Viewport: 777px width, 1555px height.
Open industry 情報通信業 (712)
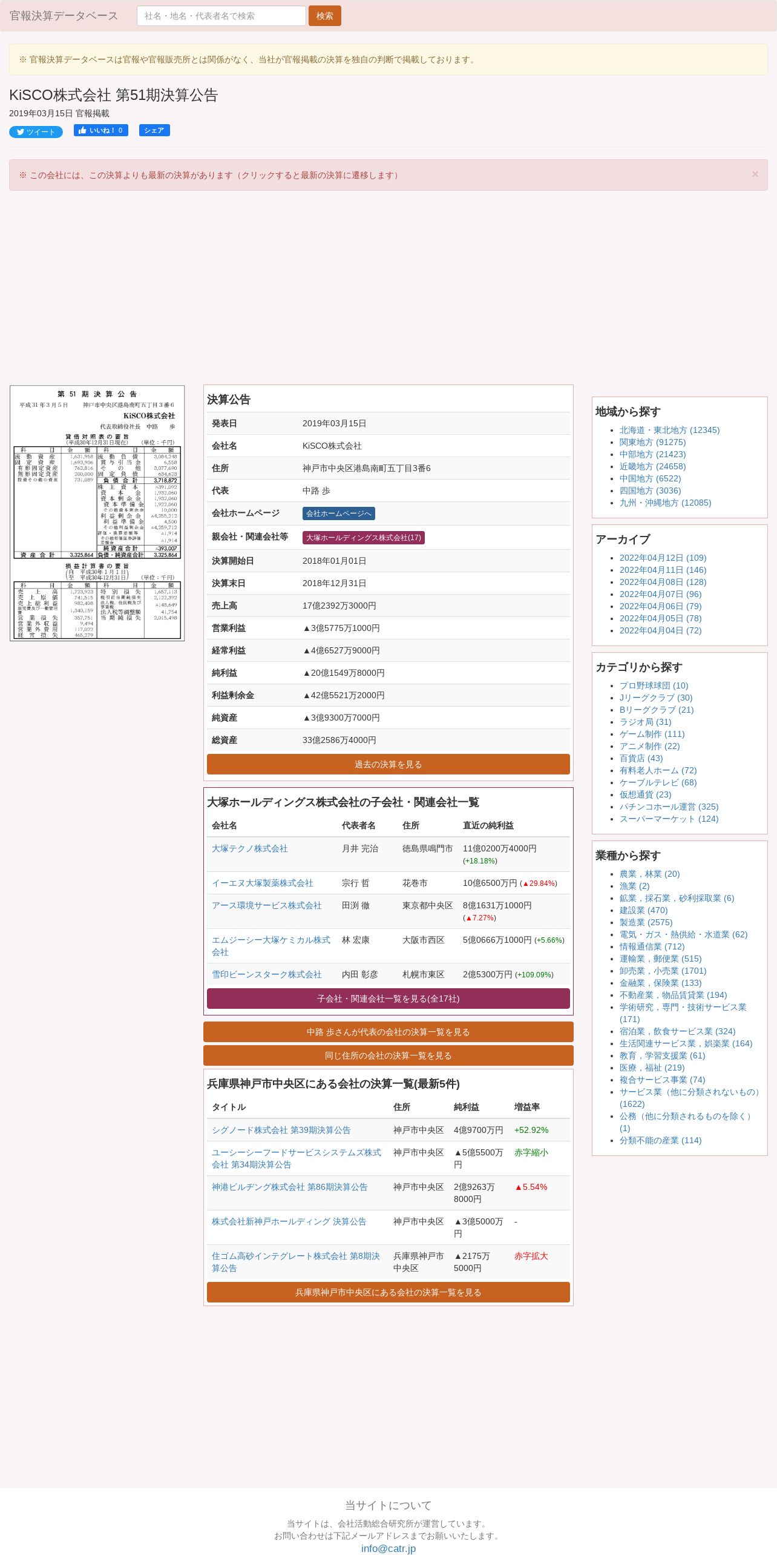[652, 946]
